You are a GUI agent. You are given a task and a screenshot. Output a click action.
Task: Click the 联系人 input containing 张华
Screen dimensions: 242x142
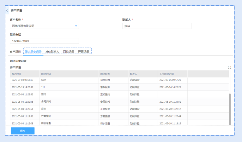pos(157,26)
